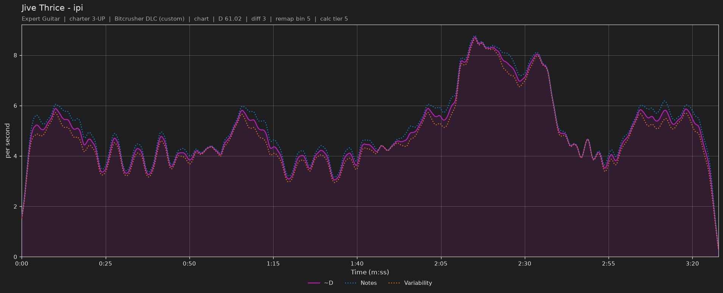Click the x-axis tick label '0:00'
The width and height of the screenshot is (723, 293).
click(x=22, y=263)
